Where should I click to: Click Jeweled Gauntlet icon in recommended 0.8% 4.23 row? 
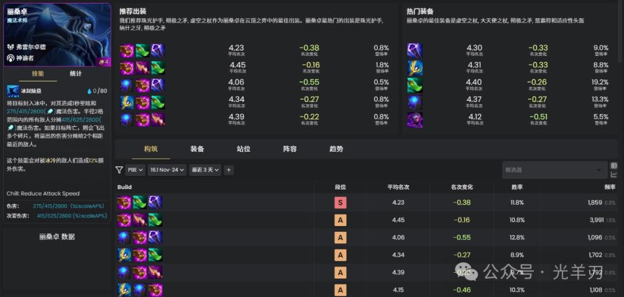(127, 51)
